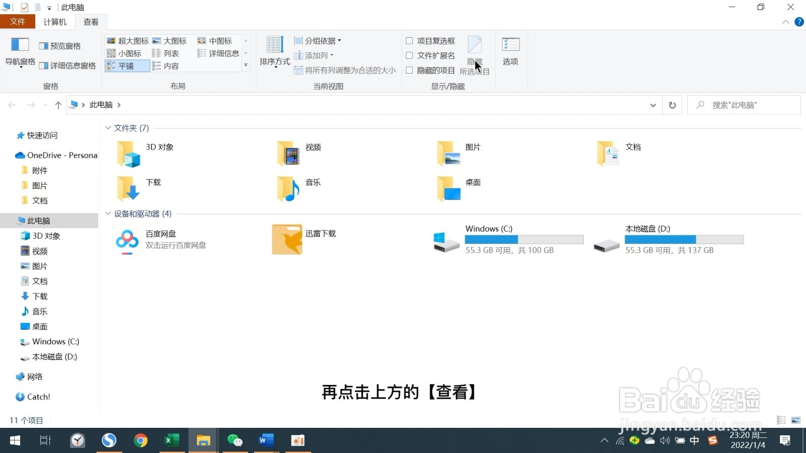Image resolution: width=806 pixels, height=453 pixels.
Task: Click the 搜索"此电脑" search box
Action: point(744,105)
